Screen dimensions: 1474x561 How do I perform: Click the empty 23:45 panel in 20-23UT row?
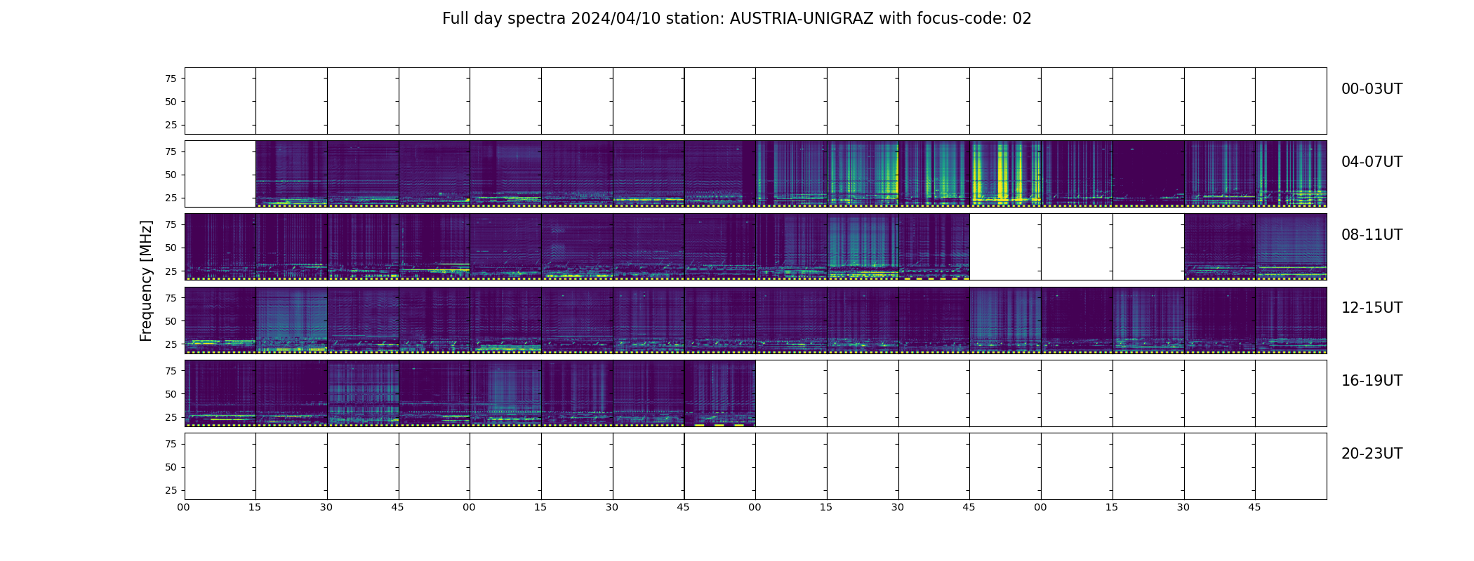(x=1291, y=466)
